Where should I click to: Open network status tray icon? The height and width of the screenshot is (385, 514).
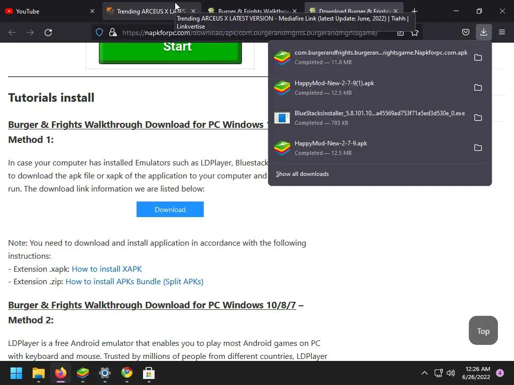point(438,373)
